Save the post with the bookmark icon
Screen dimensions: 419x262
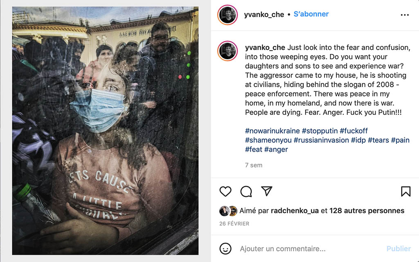coord(405,191)
